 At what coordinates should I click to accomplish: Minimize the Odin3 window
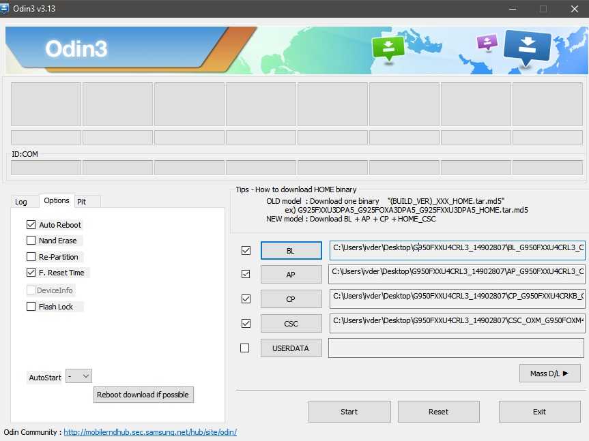(x=511, y=9)
